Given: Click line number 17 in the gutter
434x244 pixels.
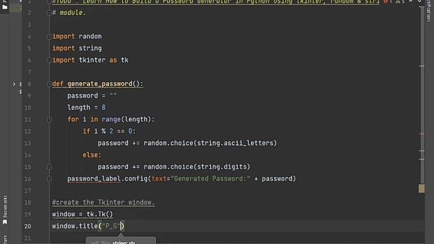Looking at the screenshot, I should 28,191.
